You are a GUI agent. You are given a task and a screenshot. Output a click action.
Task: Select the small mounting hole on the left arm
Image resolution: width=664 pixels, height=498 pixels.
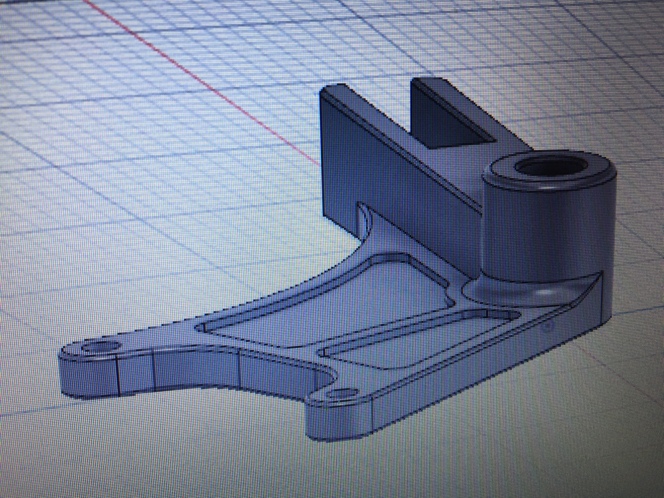[101, 347]
